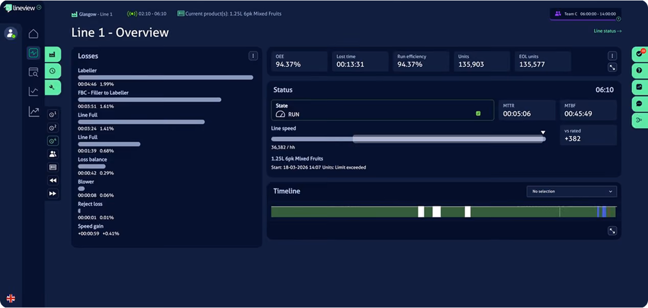The image size is (648, 308).
Task: Click the Labeller loss bar
Action: point(166,78)
